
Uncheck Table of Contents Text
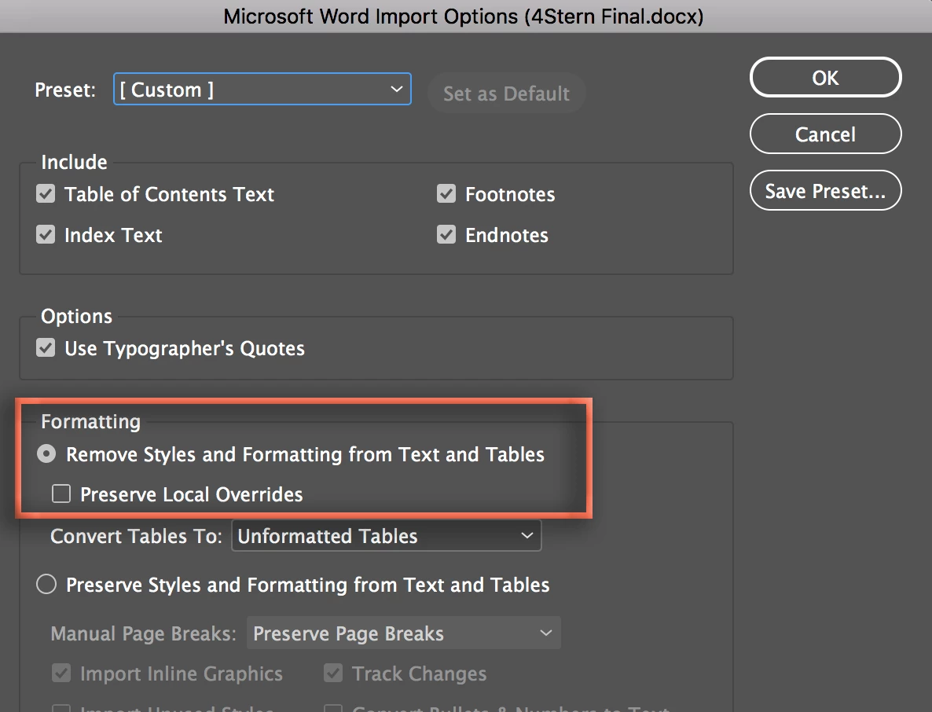[46, 194]
